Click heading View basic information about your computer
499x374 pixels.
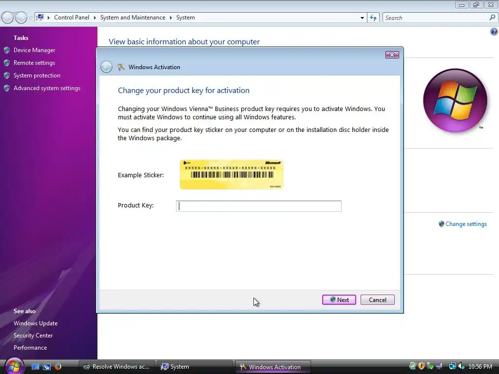point(184,42)
